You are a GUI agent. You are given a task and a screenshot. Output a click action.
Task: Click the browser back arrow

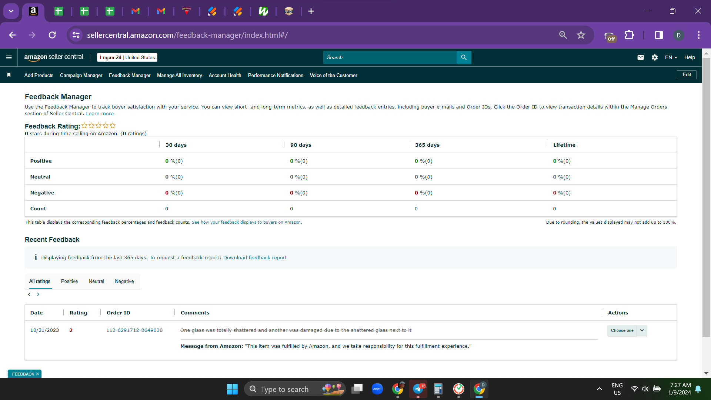click(x=12, y=35)
